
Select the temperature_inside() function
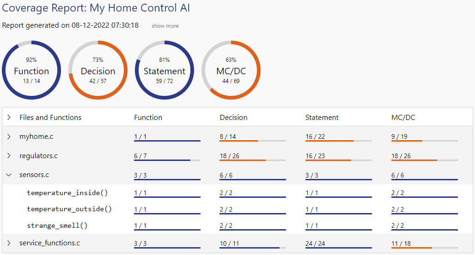click(67, 193)
